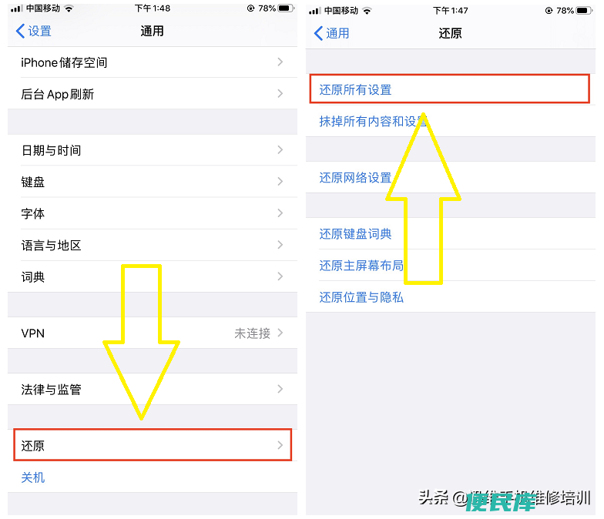Open the 词典 row
The width and height of the screenshot is (604, 519).
[153, 276]
